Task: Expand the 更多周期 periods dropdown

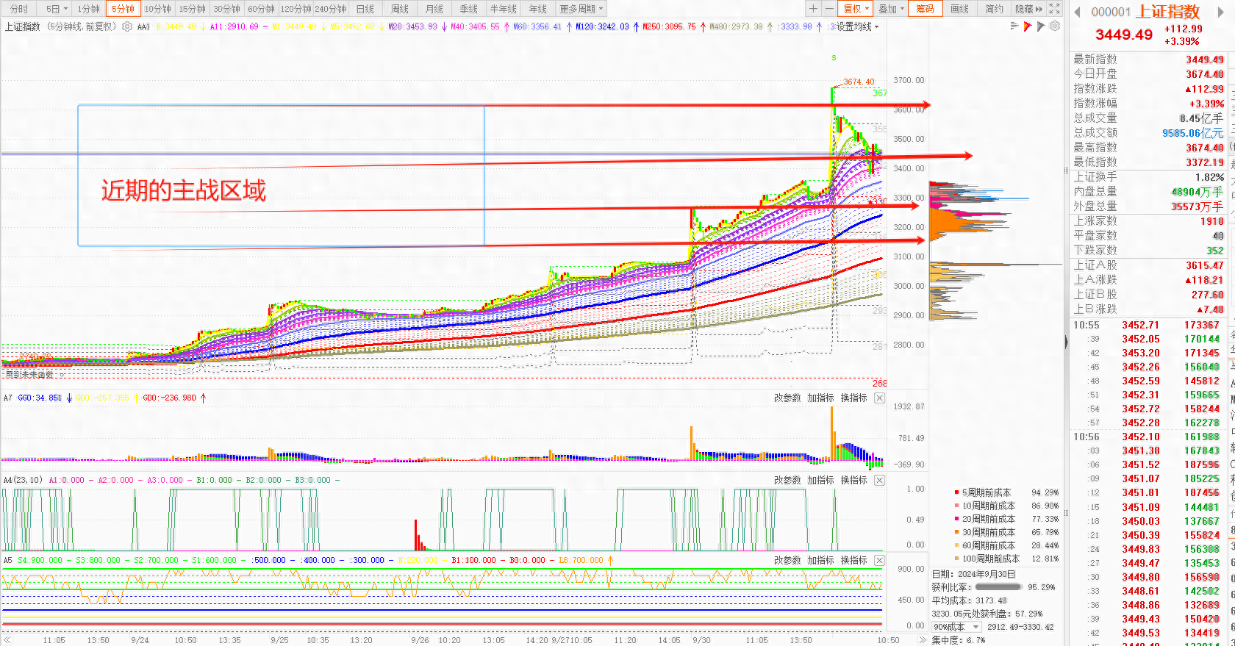Action: (581, 9)
